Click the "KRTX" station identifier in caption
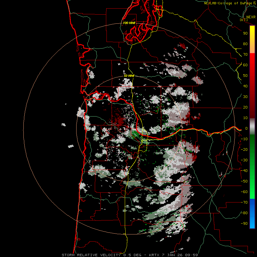 click(x=155, y=255)
